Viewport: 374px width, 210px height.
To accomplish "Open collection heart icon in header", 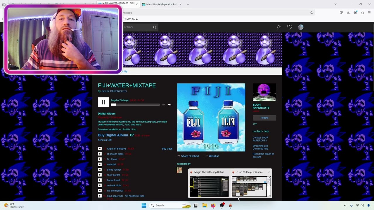I will pyautogui.click(x=290, y=27).
